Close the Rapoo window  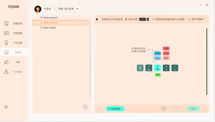click(207, 5)
